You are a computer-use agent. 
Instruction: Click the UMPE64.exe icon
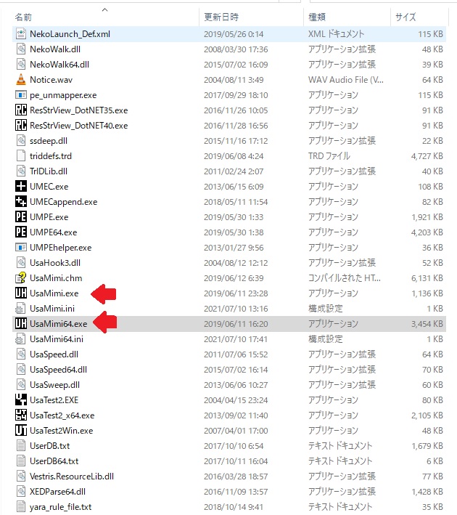21,232
